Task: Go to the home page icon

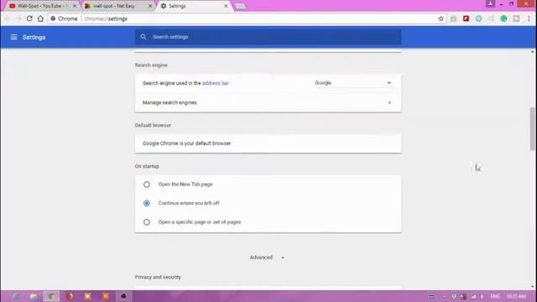Action: [x=40, y=18]
